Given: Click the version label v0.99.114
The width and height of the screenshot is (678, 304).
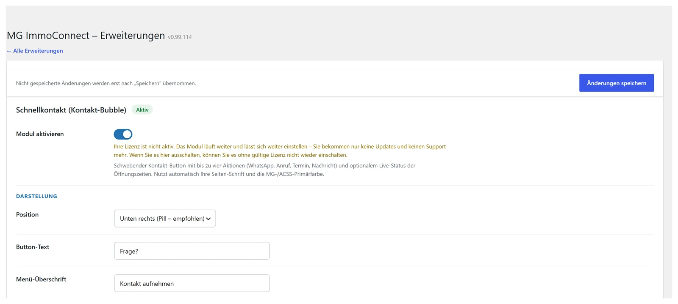Looking at the screenshot, I should (x=180, y=37).
